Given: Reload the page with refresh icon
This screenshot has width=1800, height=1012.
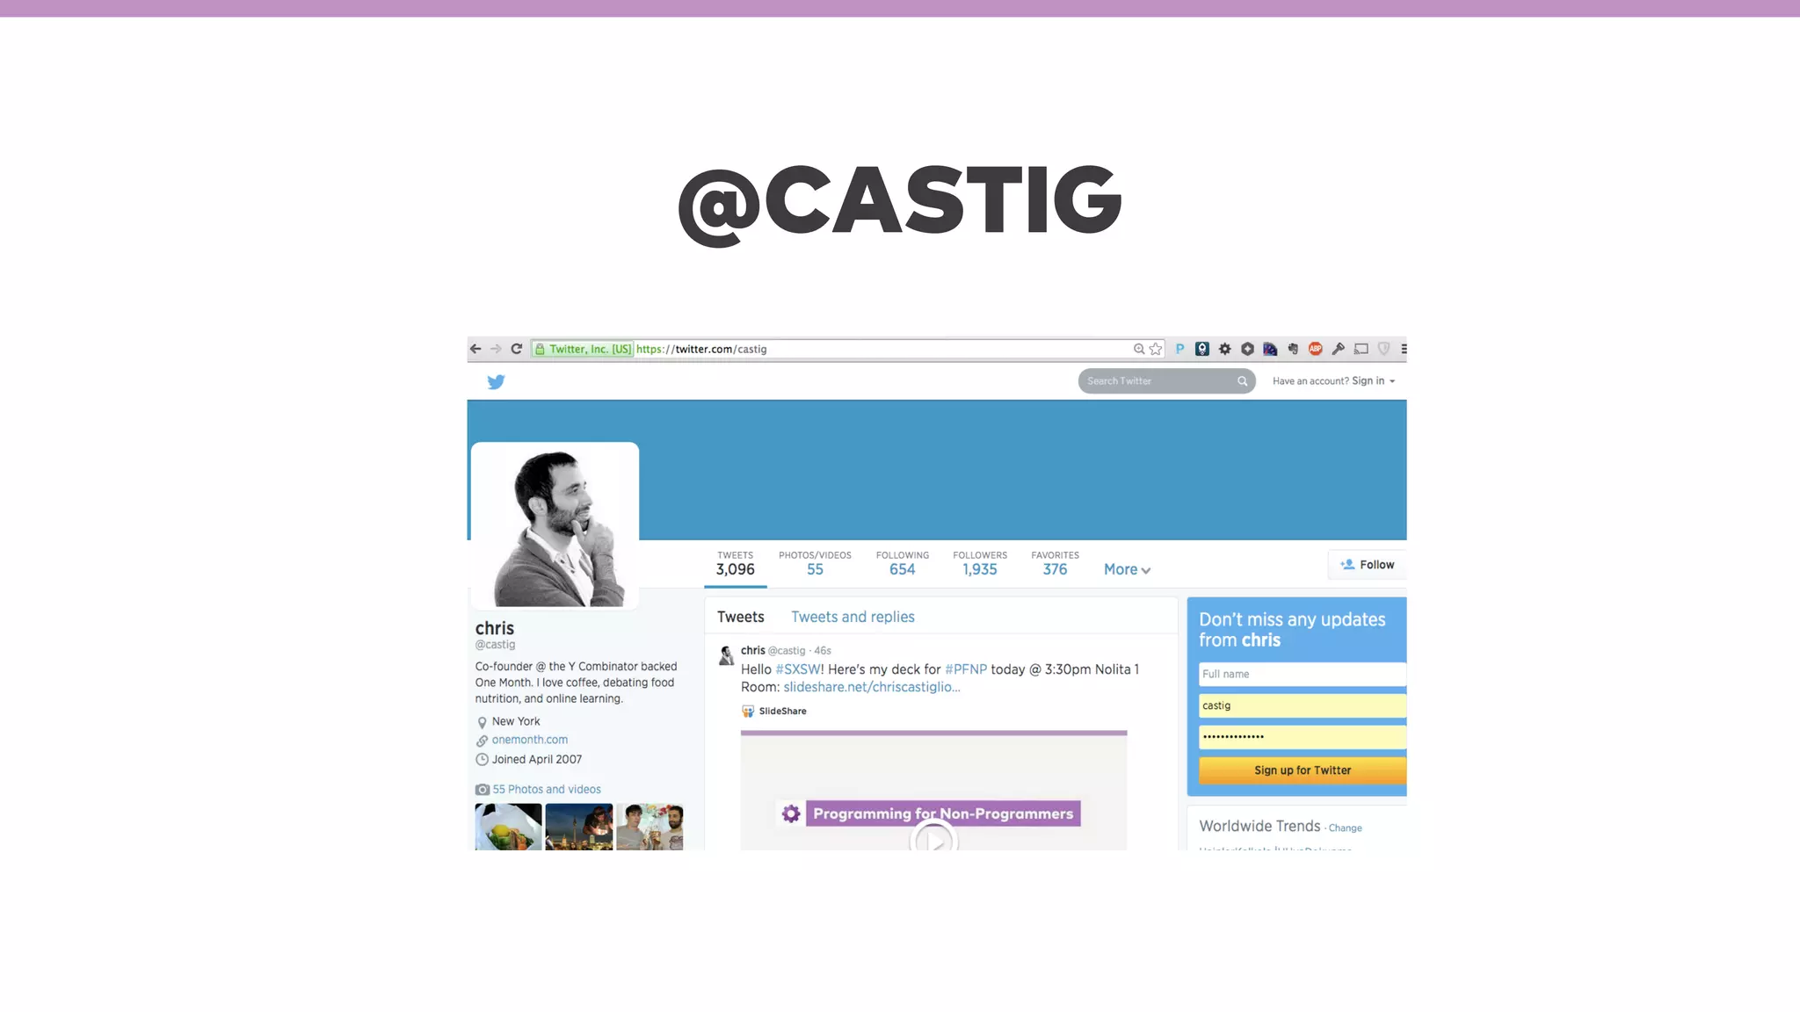Looking at the screenshot, I should (x=517, y=349).
